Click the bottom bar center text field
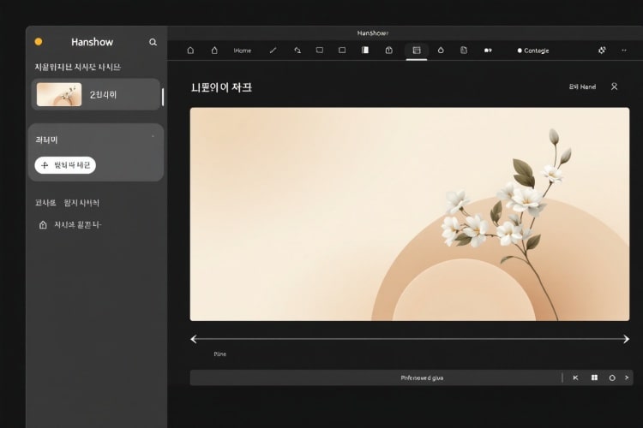The image size is (643, 428). [422, 378]
